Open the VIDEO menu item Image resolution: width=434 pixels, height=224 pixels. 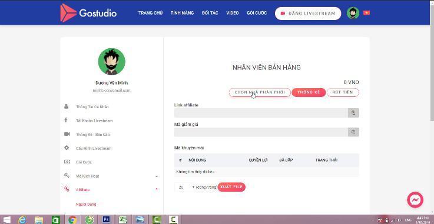pyautogui.click(x=232, y=13)
